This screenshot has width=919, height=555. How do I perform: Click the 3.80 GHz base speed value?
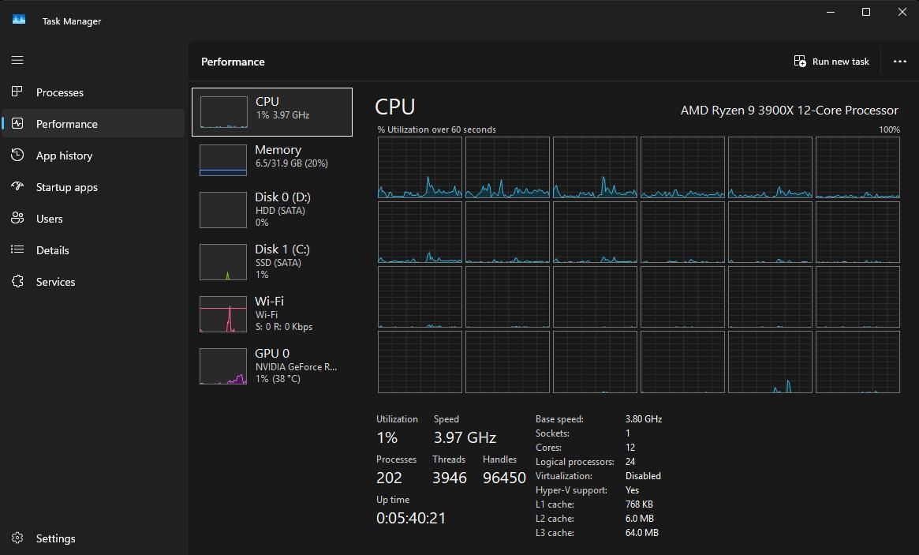click(644, 419)
